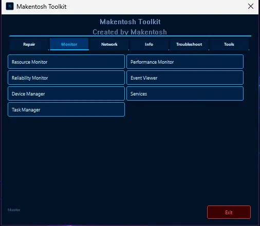Launch Reliability Monitor
Image resolution: width=260 pixels, height=226 pixels.
pos(66,78)
